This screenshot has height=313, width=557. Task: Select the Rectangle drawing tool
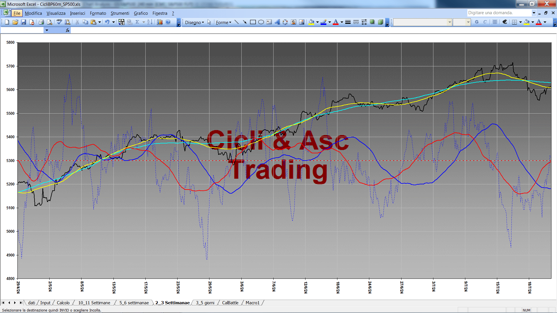coord(253,22)
